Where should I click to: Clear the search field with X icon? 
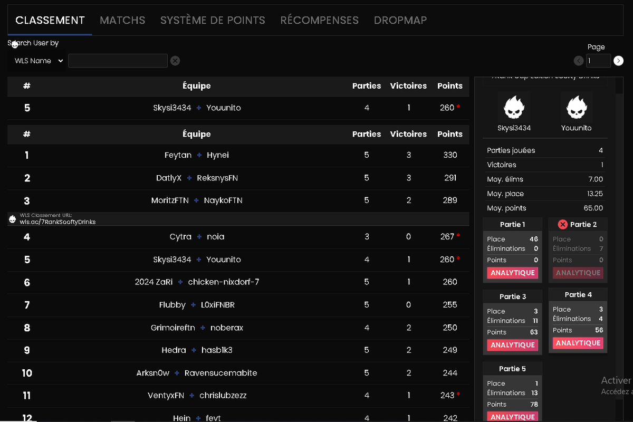click(175, 61)
